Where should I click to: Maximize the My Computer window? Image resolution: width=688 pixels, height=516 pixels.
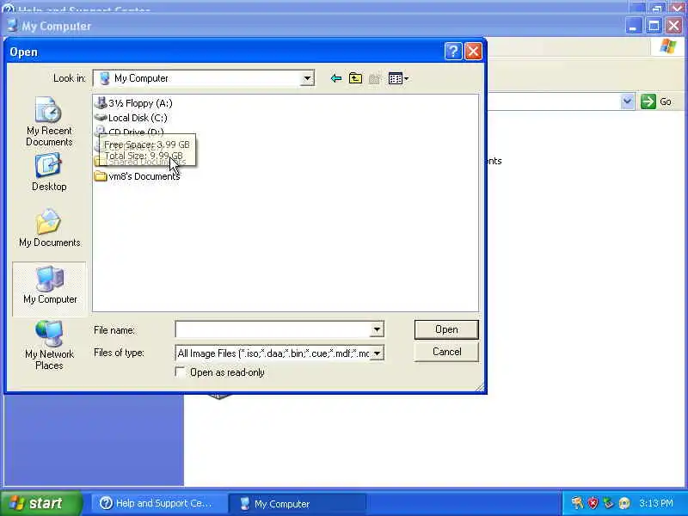pyautogui.click(x=654, y=26)
